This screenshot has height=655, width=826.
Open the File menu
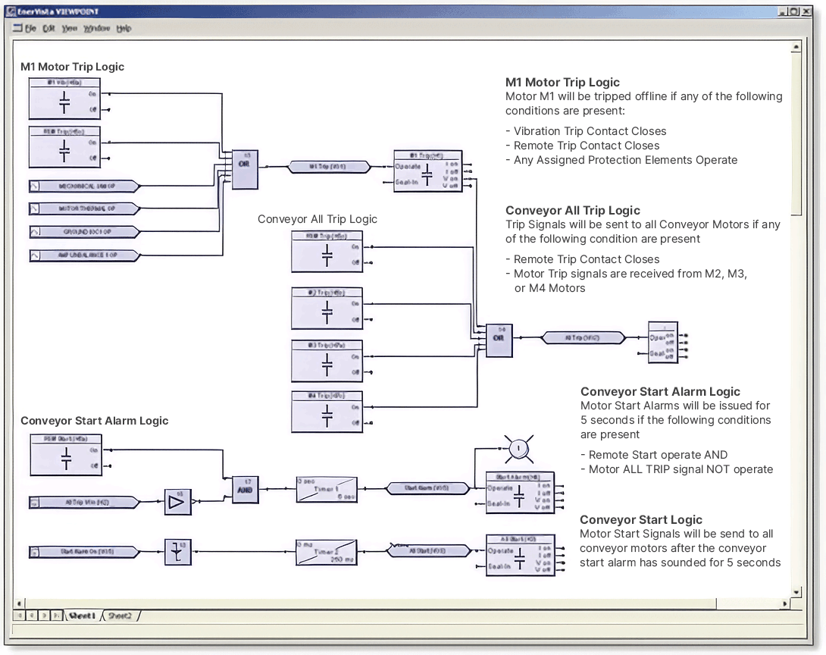[x=30, y=29]
